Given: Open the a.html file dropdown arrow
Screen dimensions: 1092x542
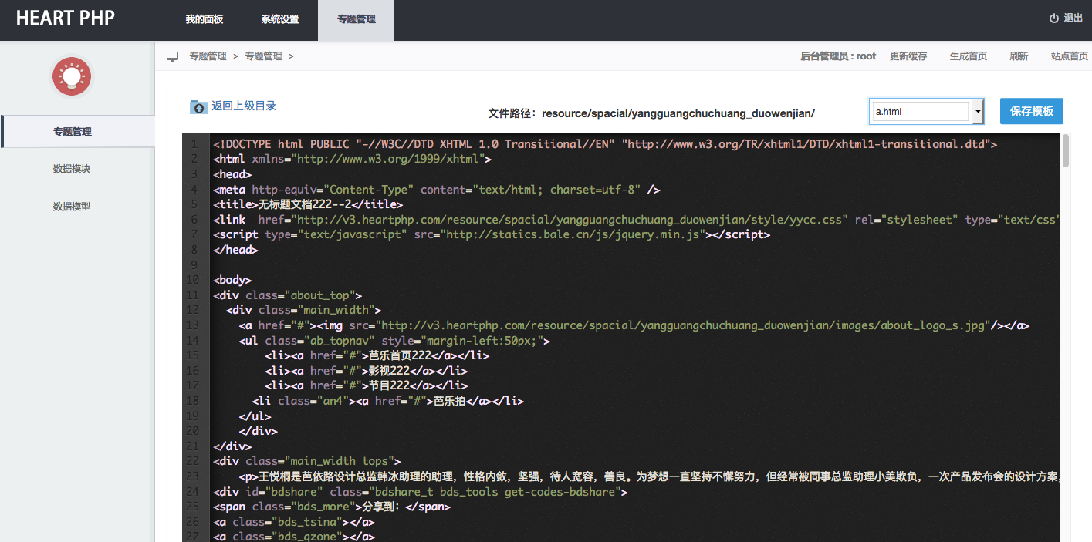Looking at the screenshot, I should click(978, 112).
